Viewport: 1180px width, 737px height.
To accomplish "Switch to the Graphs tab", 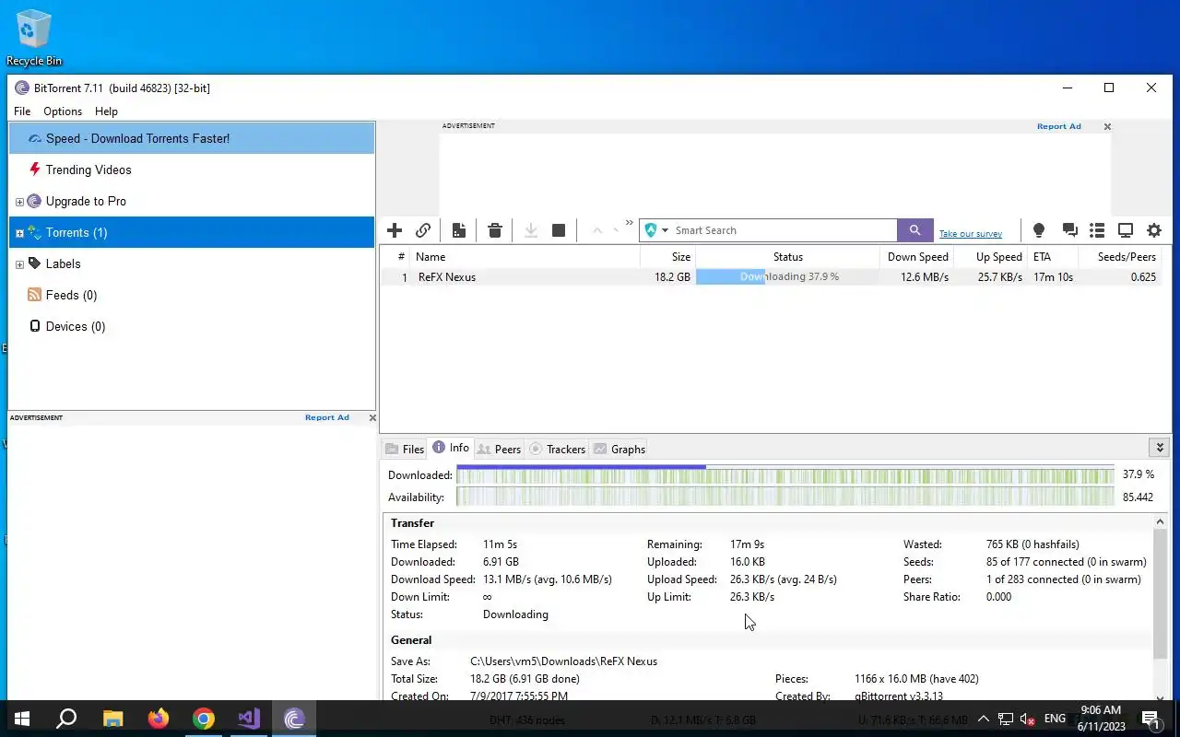I will [x=619, y=449].
